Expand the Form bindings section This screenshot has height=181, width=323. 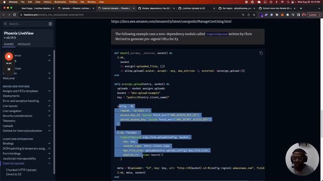point(49,153)
